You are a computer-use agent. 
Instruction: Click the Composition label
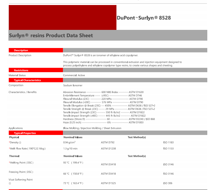pos(16,85)
